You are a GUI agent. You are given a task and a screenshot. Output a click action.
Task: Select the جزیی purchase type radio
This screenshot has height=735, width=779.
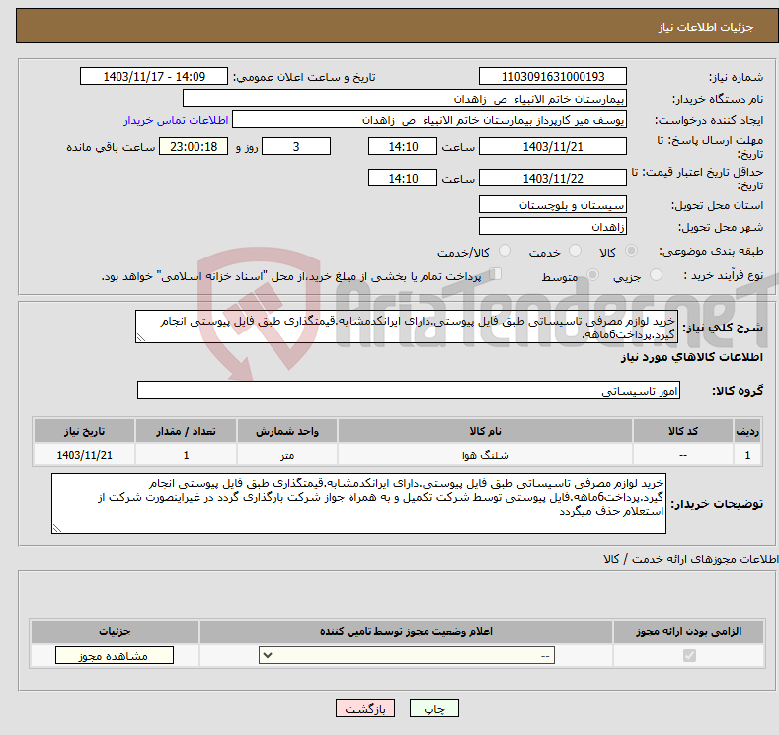[x=656, y=275]
